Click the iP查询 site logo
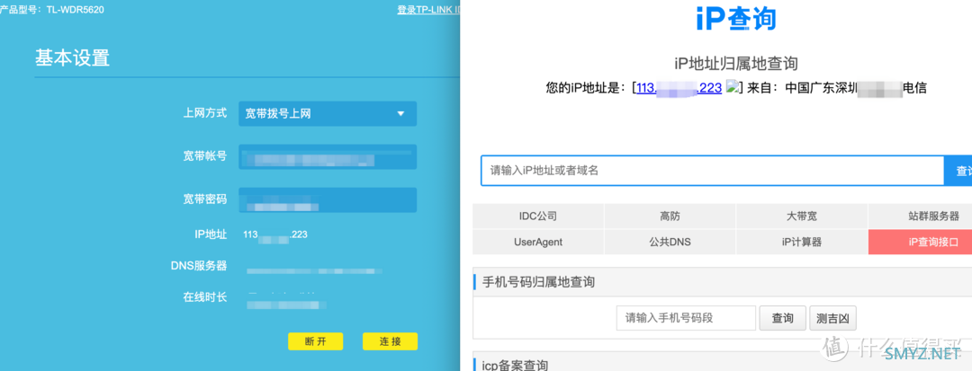 736,17
